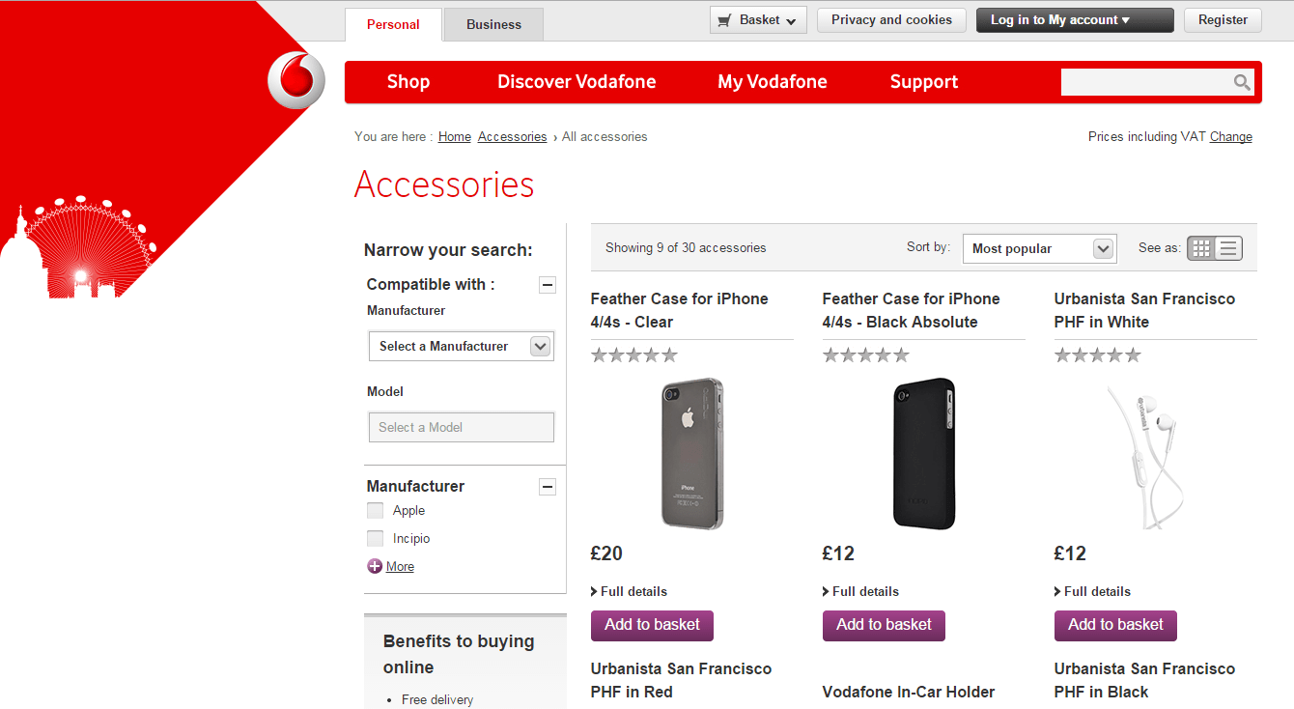Switch to the Business tab
This screenshot has width=1294, height=709.
493,25
